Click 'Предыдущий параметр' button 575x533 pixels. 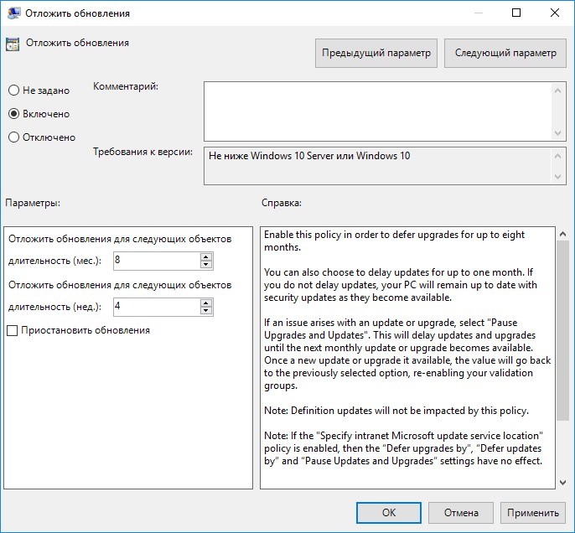(x=376, y=53)
